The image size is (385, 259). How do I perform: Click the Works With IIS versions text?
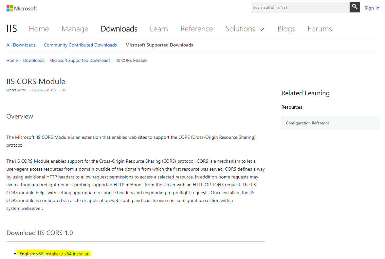tap(36, 90)
